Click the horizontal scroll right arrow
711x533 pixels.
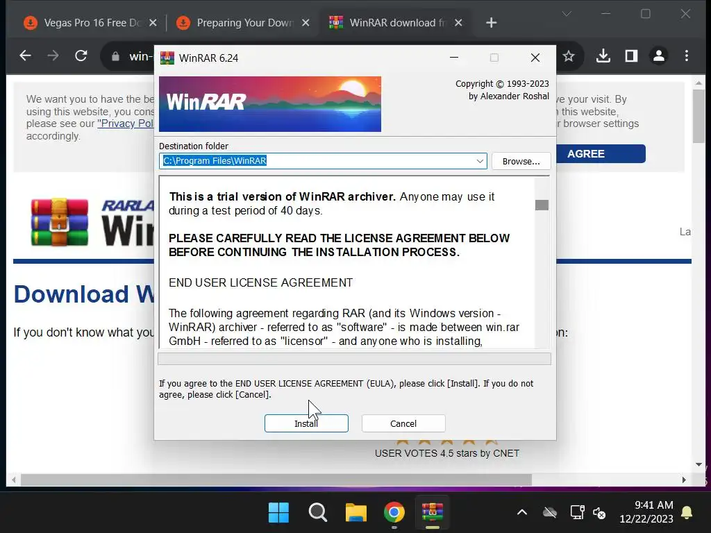point(684,480)
